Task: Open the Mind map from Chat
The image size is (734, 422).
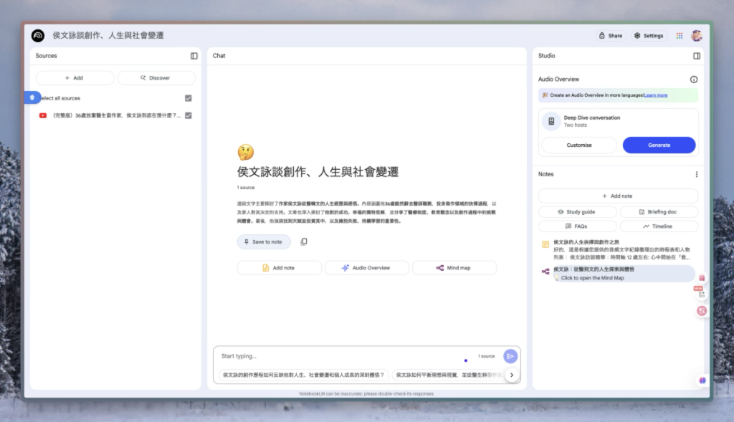Action: pos(454,268)
